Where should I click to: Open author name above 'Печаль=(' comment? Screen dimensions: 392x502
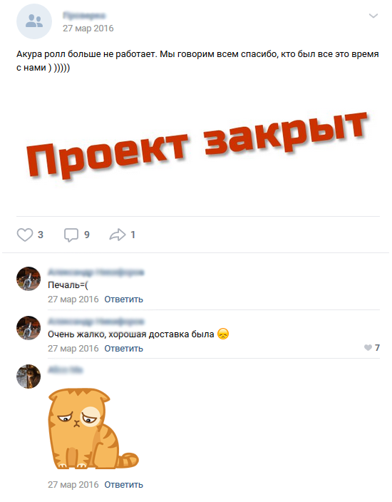(x=96, y=272)
